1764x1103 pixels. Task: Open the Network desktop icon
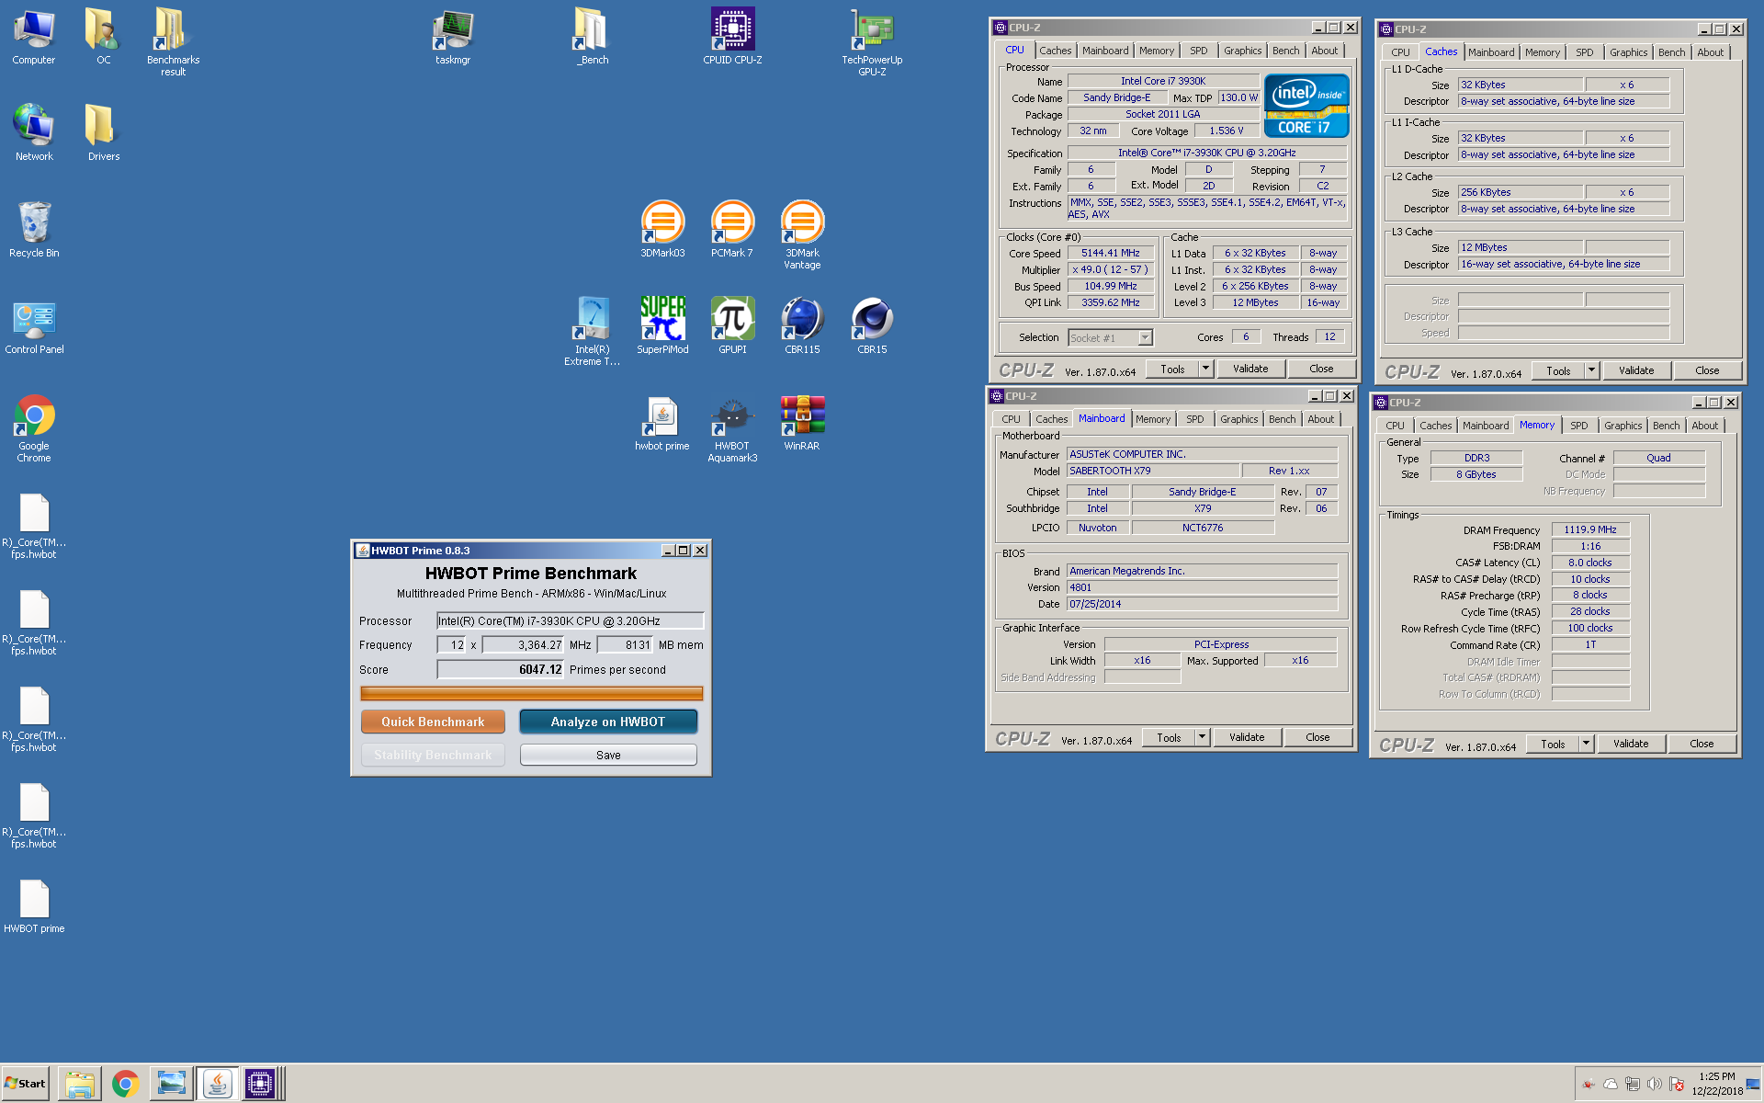[x=34, y=133]
